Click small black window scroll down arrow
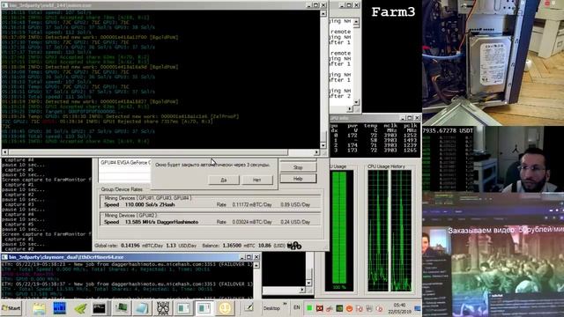The image size is (564, 317). pos(308,283)
